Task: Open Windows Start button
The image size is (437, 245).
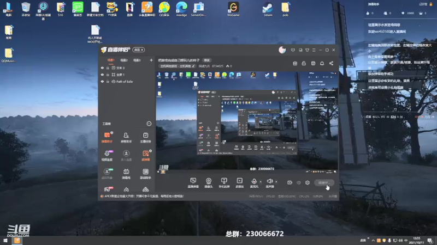Action: click(5, 241)
